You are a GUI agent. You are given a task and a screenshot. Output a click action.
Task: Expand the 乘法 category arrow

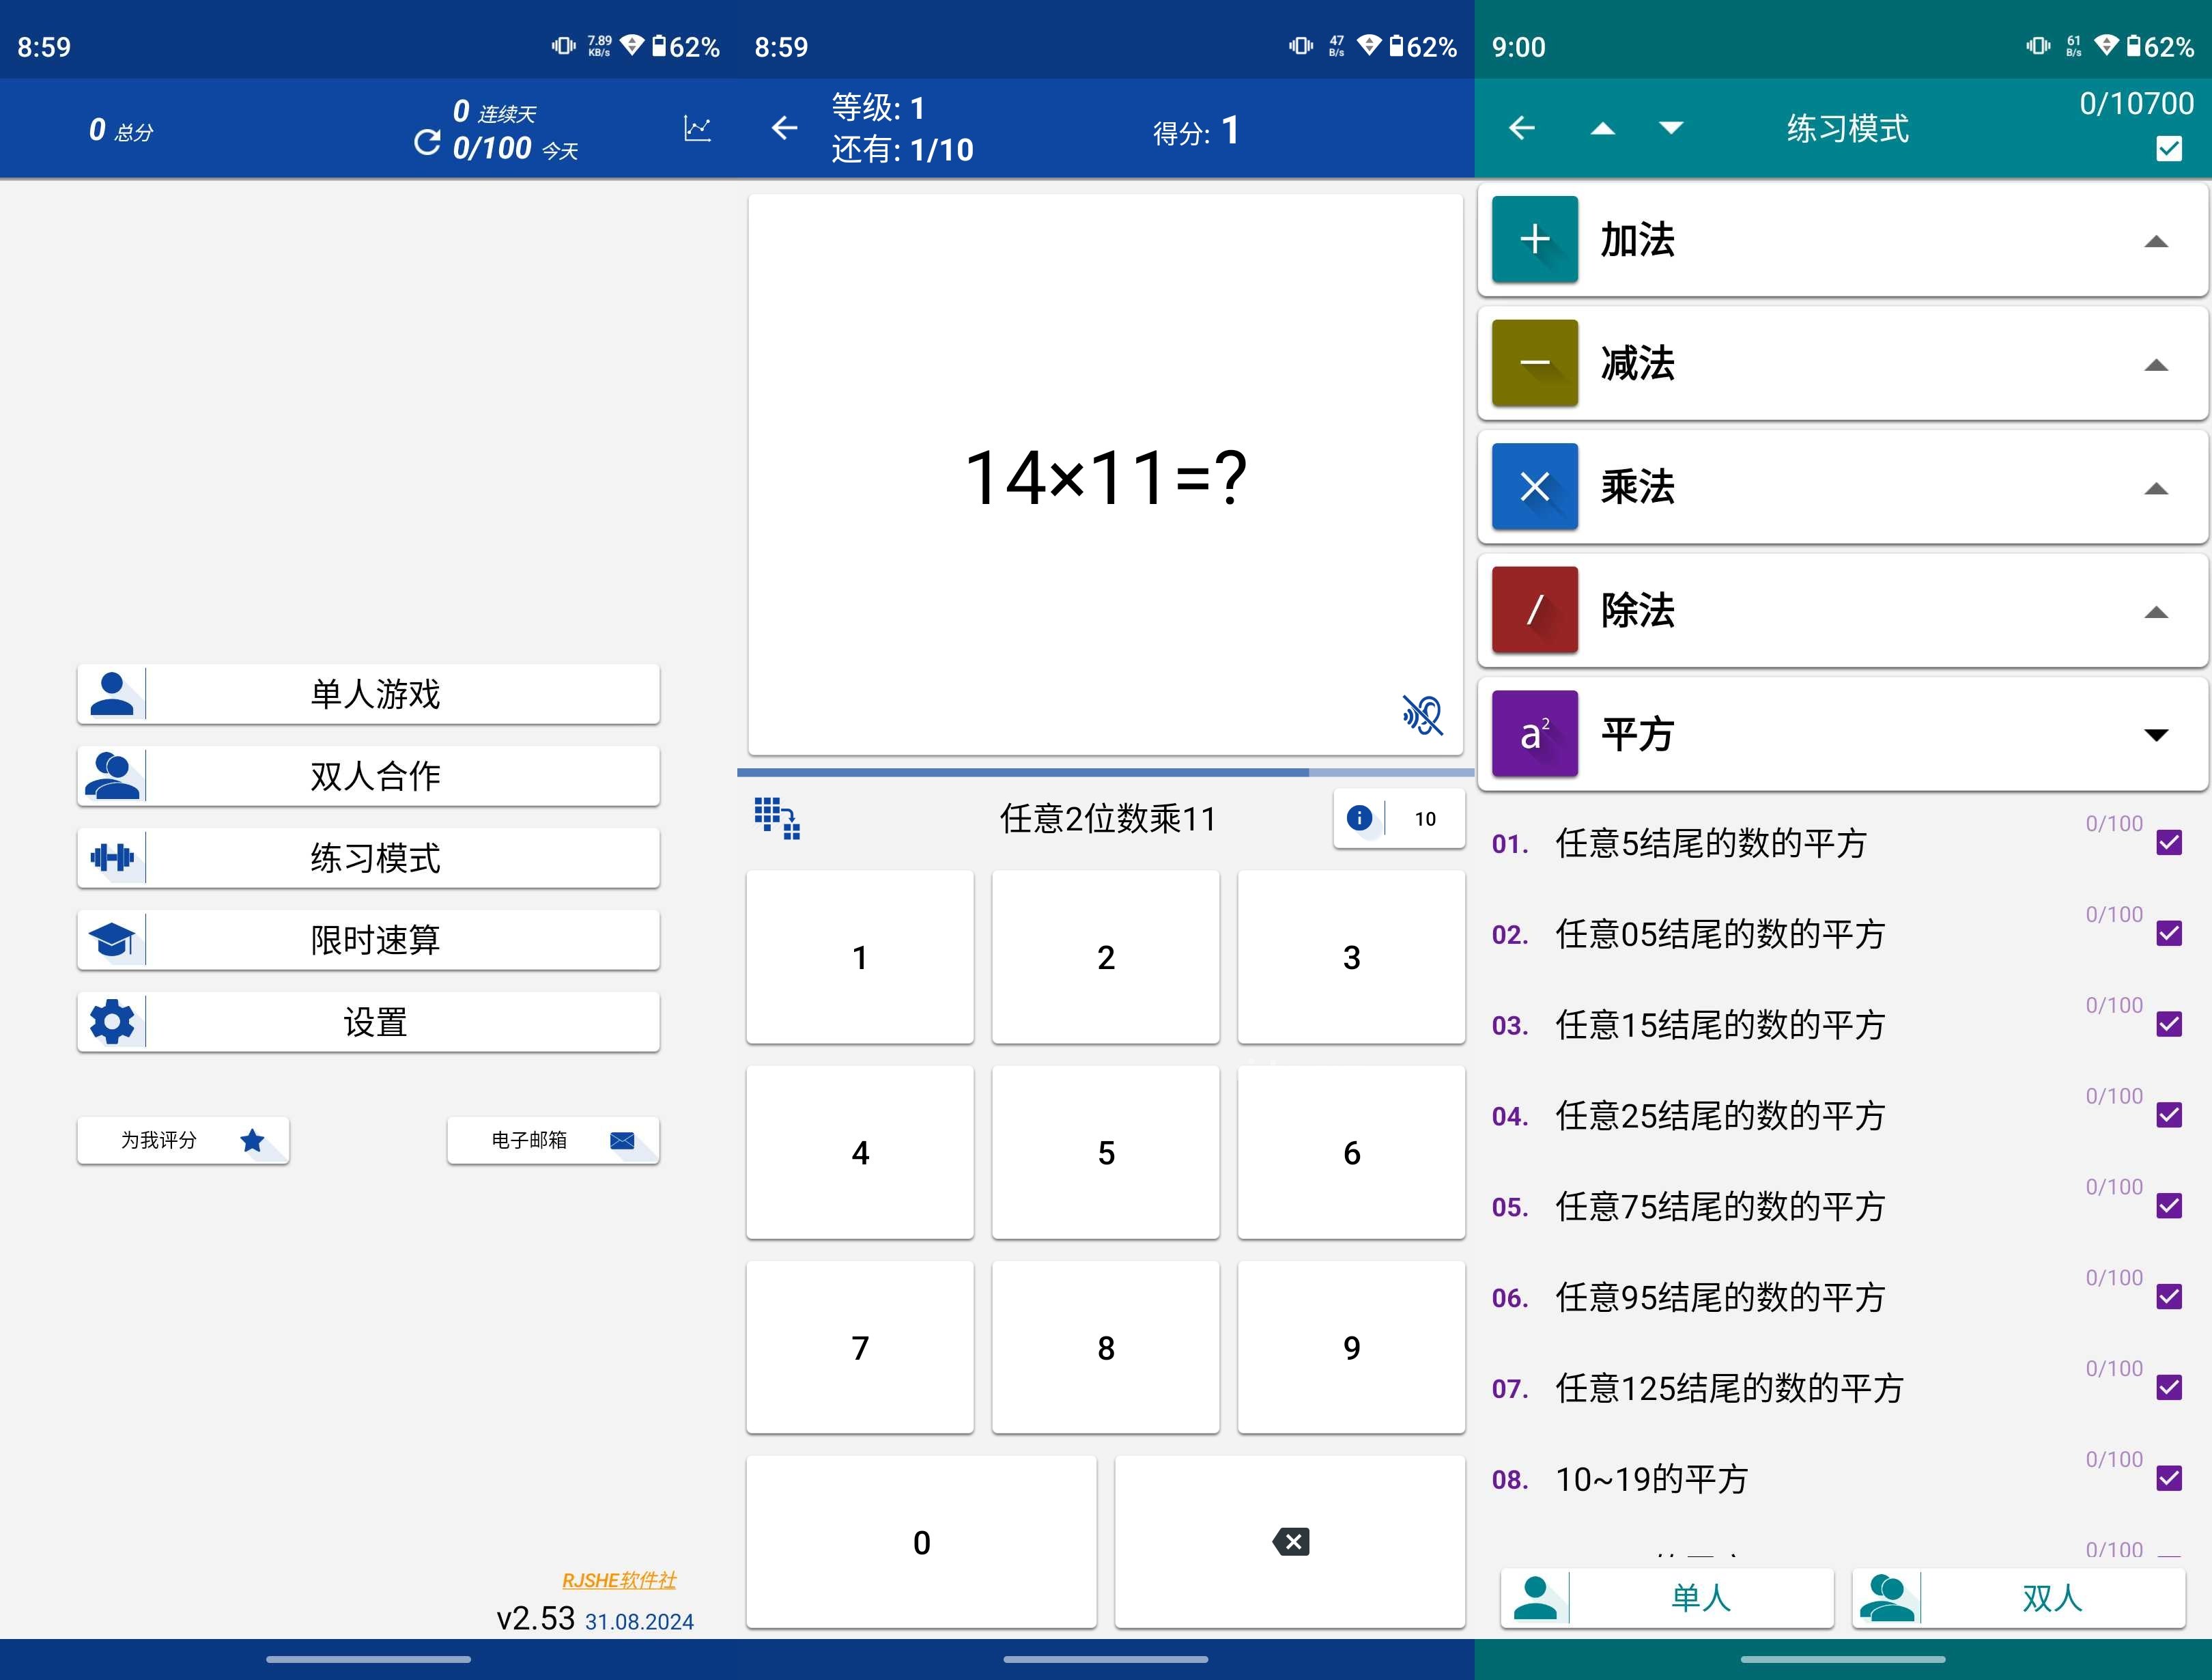pyautogui.click(x=2156, y=489)
